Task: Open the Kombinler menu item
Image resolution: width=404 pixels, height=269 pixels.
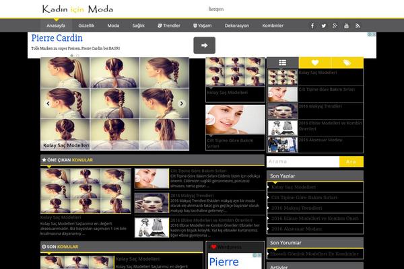Action: coord(273,26)
